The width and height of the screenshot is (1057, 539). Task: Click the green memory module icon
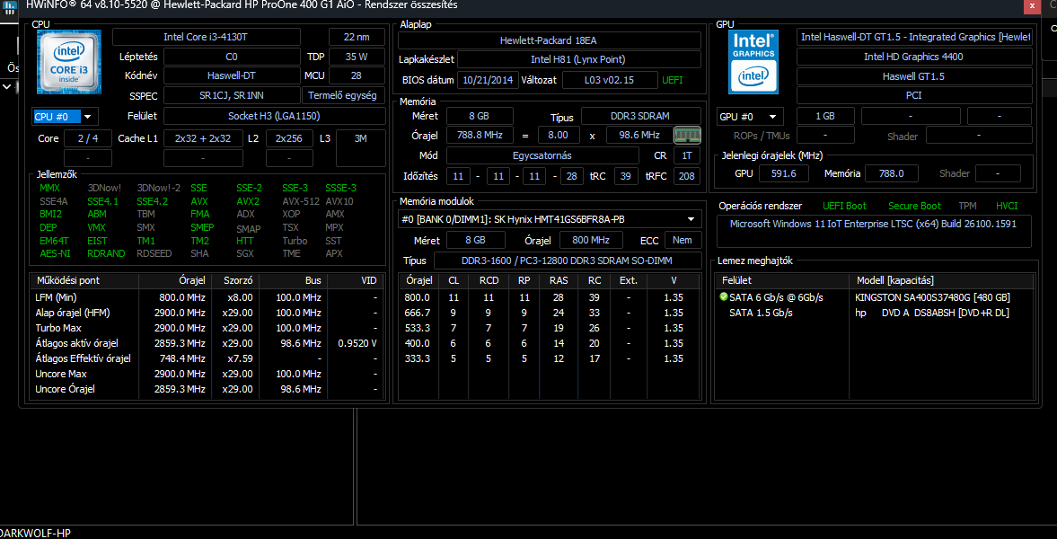click(687, 135)
